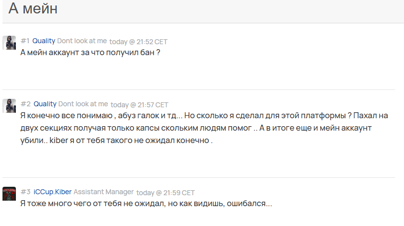Image resolution: width=404 pixels, height=226 pixels.
Task: Open iCCup.Kiber's avatar in post #3
Action: [x=9, y=194]
